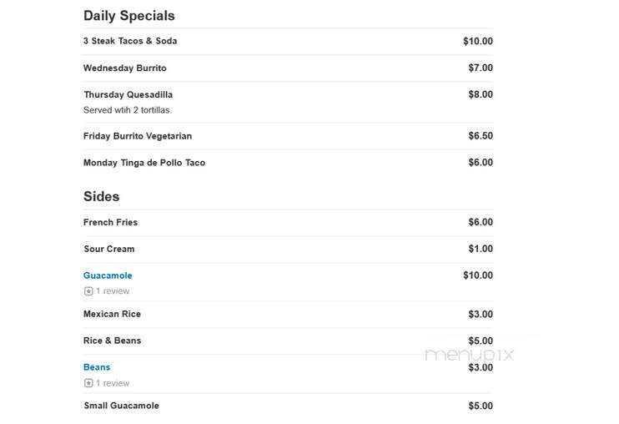Open the 1 review text under Guacamole
This screenshot has height=424, width=619.
point(113,291)
